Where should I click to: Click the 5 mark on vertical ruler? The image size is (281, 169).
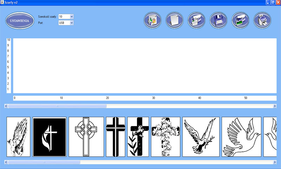8,67
